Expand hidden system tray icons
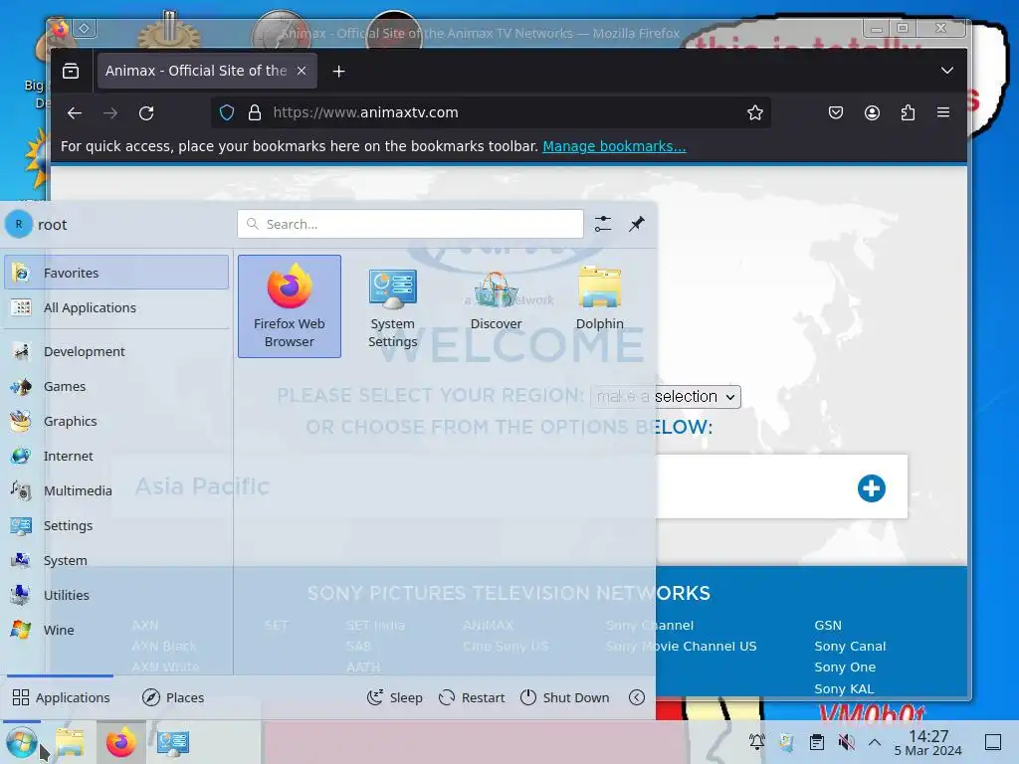 click(875, 742)
